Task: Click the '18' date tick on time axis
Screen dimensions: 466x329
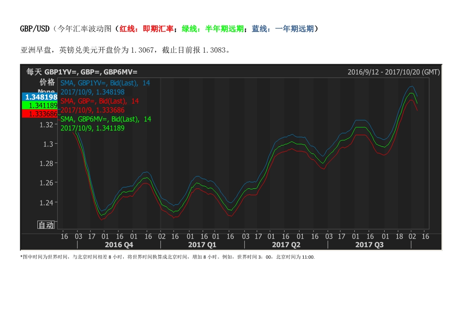Action: [399, 236]
